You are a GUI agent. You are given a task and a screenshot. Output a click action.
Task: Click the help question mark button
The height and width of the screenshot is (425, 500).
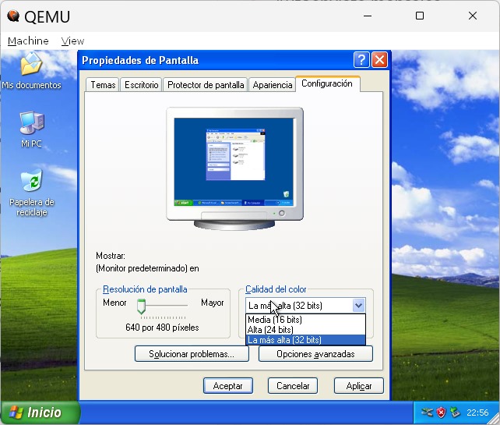coord(361,60)
